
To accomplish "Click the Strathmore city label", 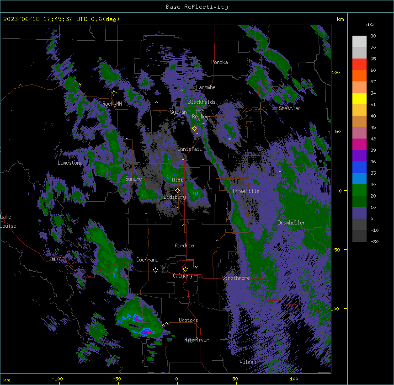I will click(236, 278).
